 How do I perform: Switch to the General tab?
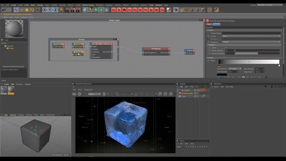point(216,24)
